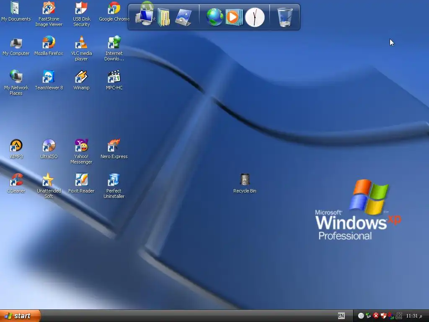
Task: Select Yahoo! Messenger shortcut
Action: click(81, 152)
